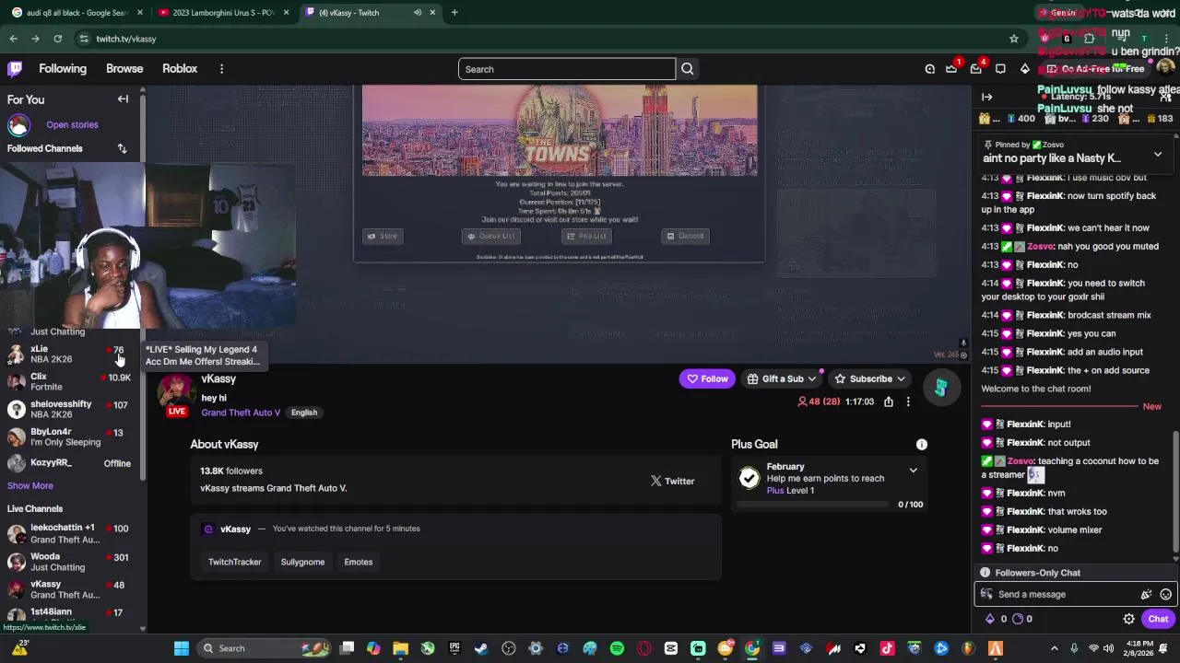
Task: Open the Plus Goal info icon
Action: [x=921, y=444]
